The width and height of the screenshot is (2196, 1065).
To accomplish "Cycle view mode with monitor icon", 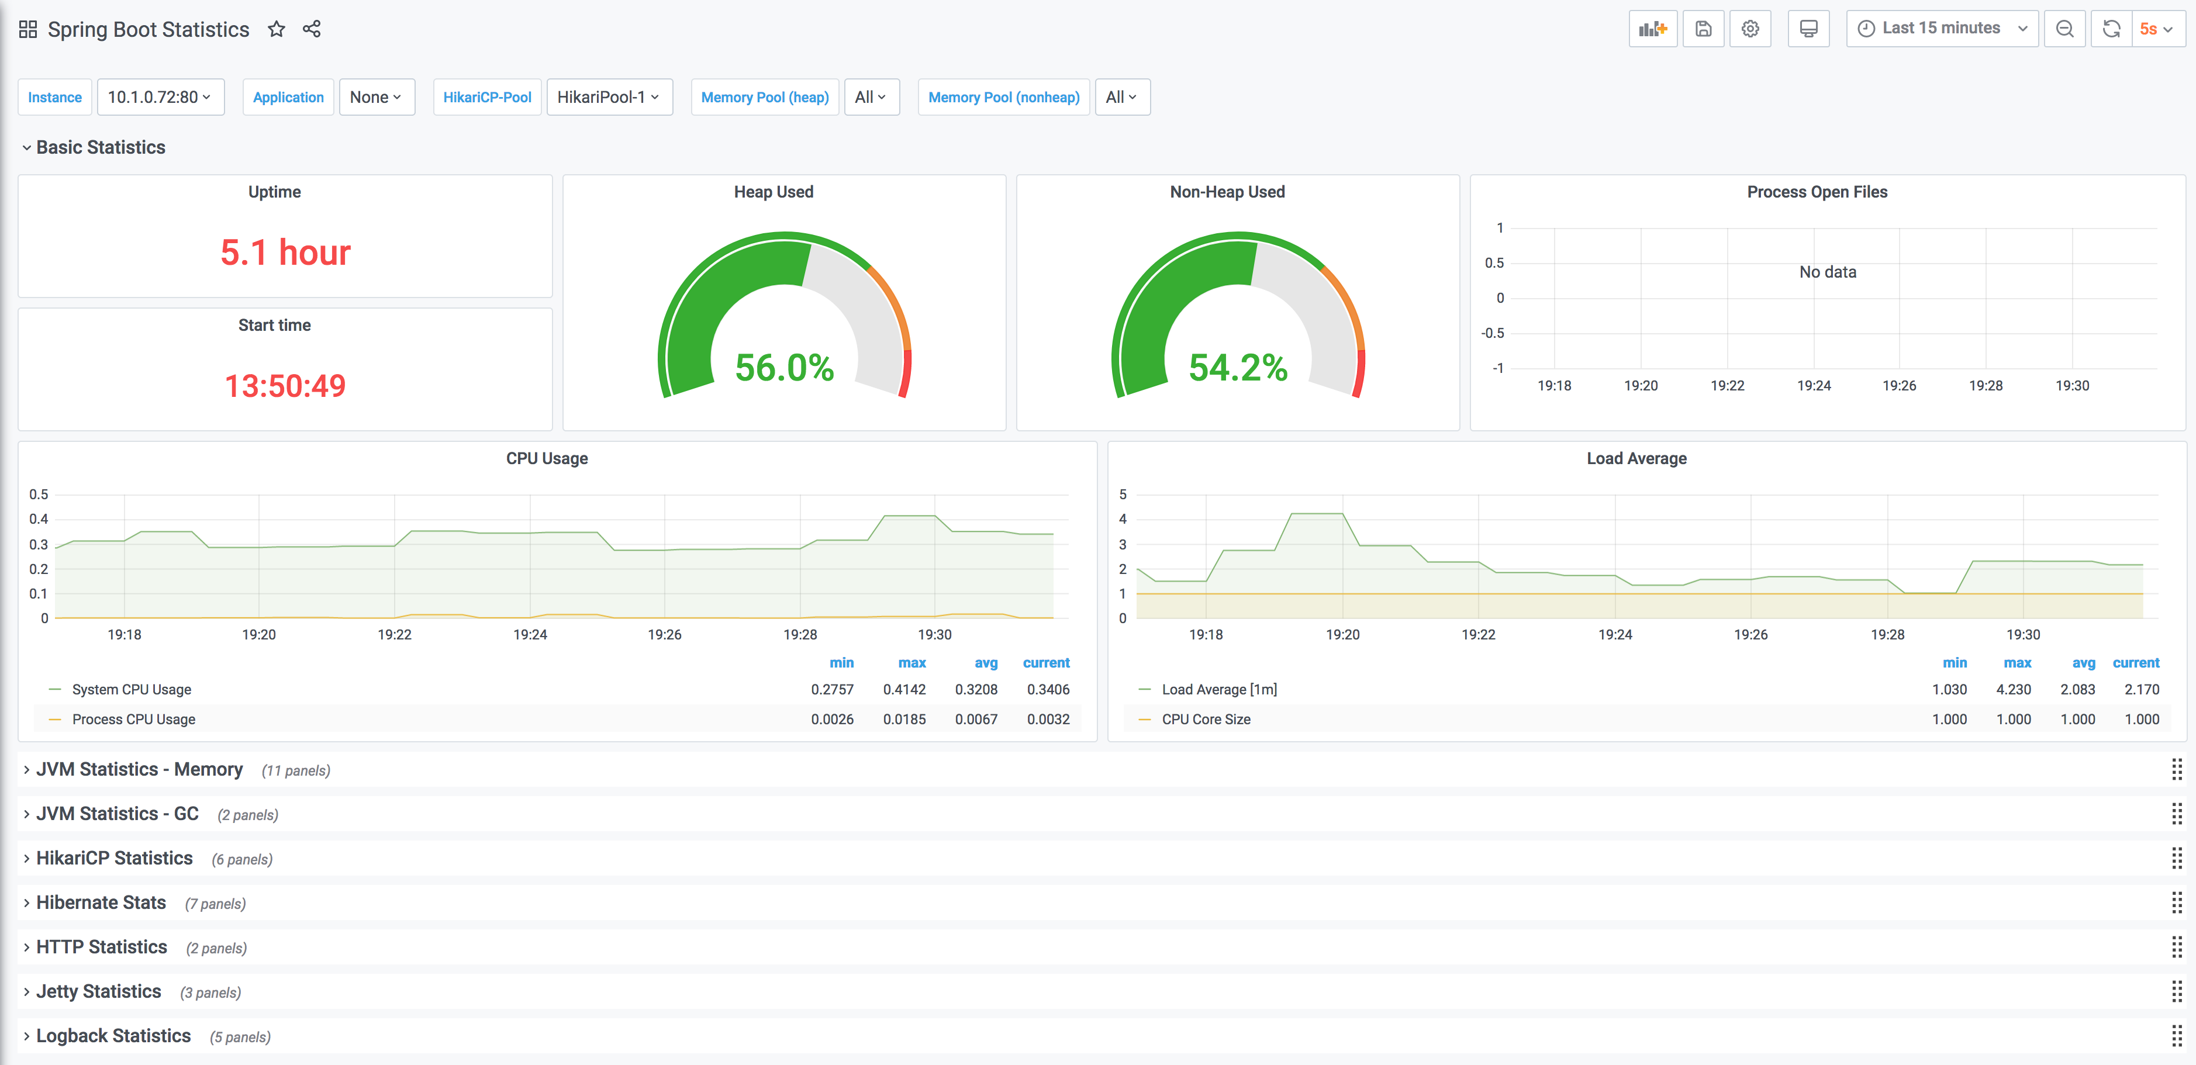I will [x=1808, y=29].
